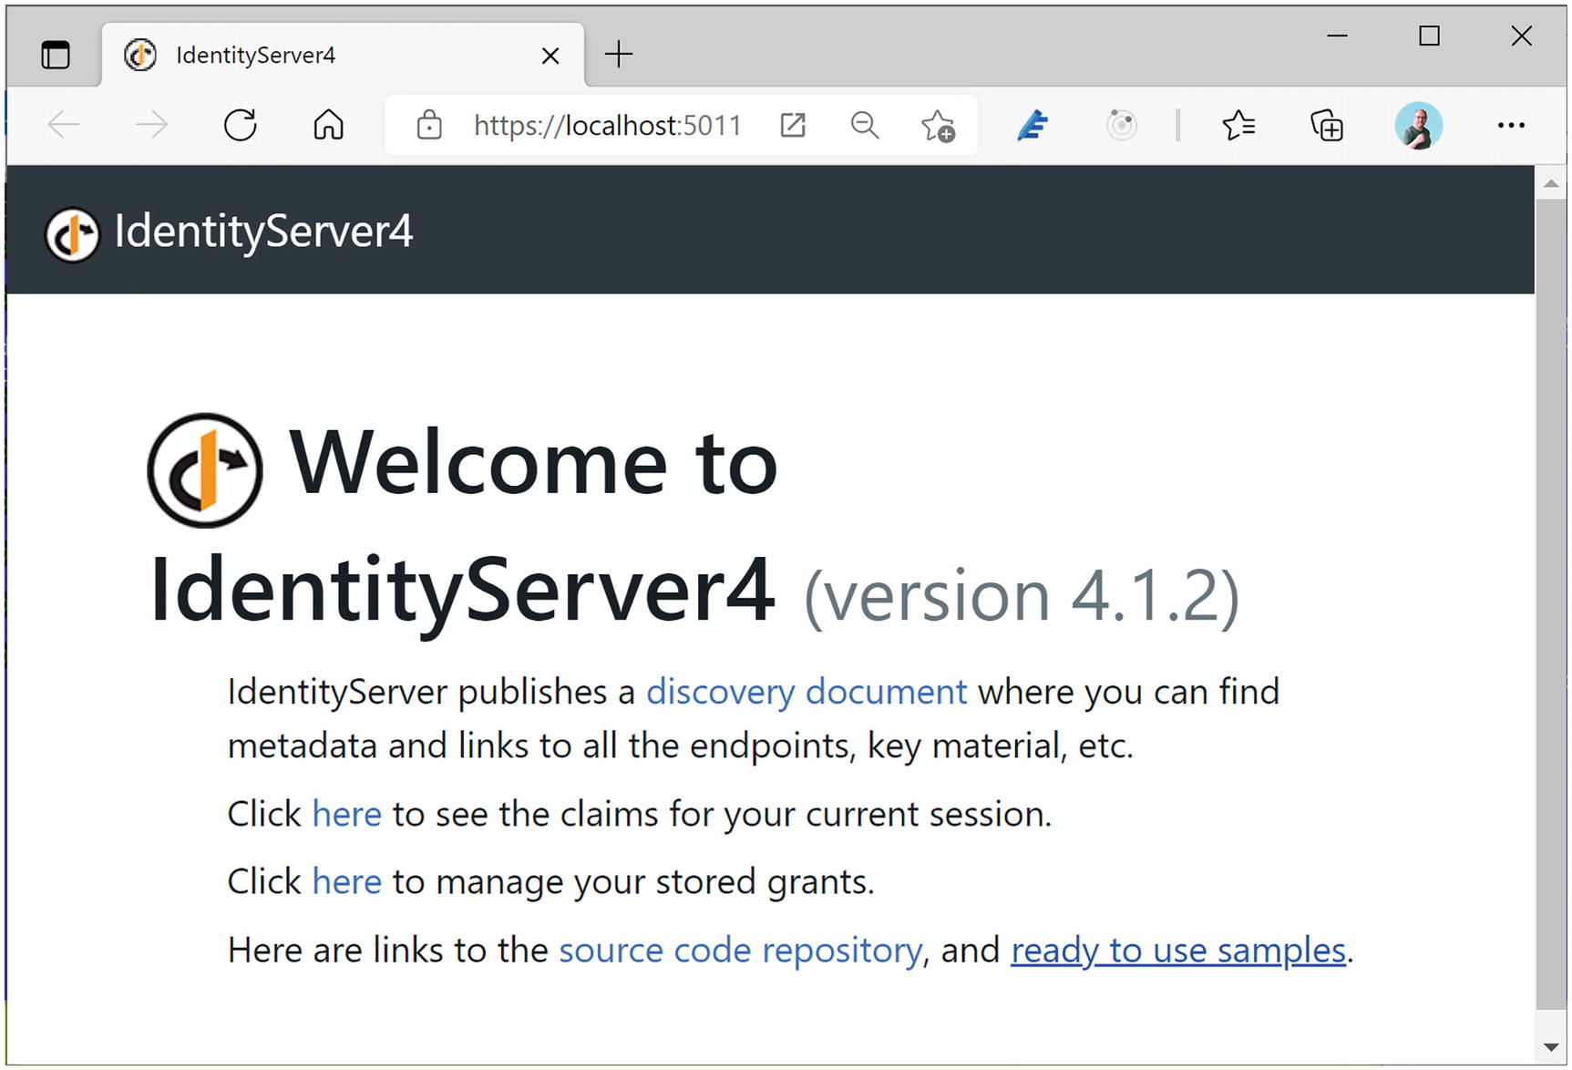1572x1070 pixels.
Task: Click the open in app icon
Action: pyautogui.click(x=793, y=125)
